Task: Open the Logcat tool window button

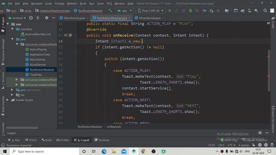Action: point(82,140)
